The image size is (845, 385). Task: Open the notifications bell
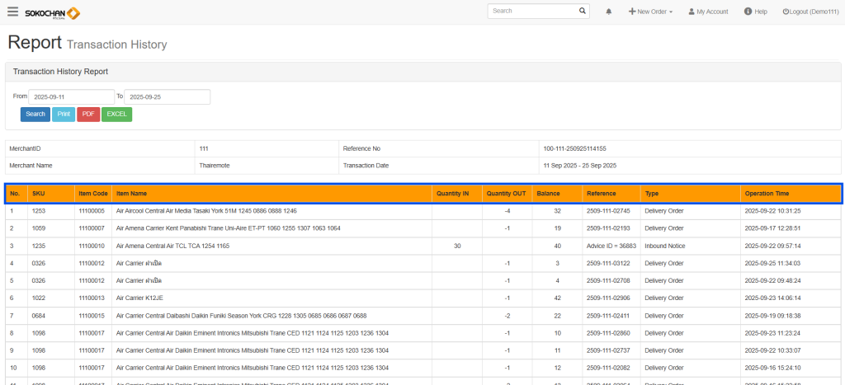pyautogui.click(x=609, y=12)
